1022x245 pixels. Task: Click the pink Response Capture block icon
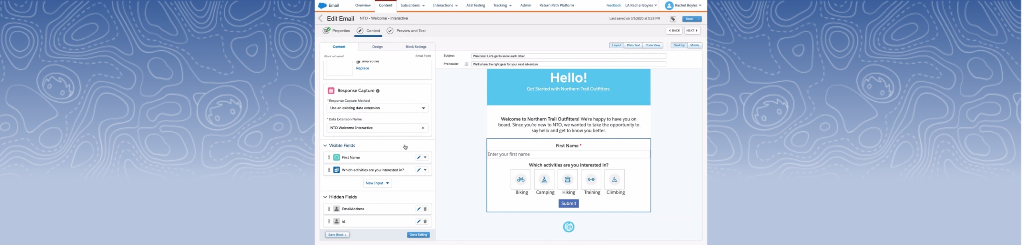click(331, 91)
